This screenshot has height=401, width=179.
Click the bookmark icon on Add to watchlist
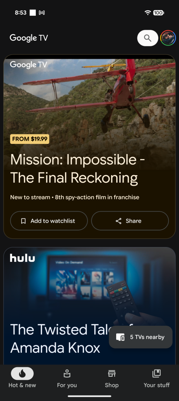pos(23,221)
